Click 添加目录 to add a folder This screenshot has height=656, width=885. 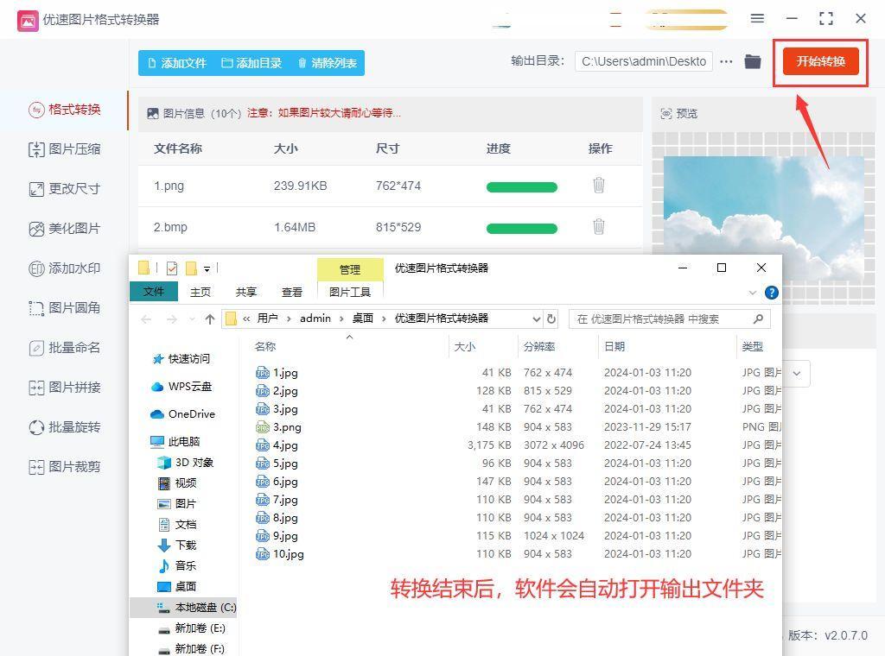tap(251, 63)
